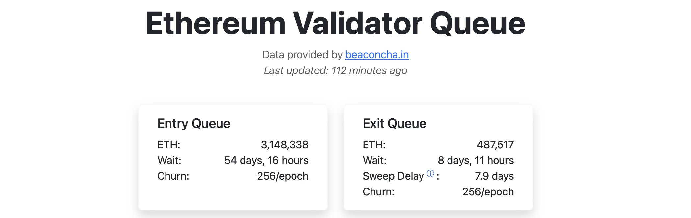
Task: Click the Exit Queue ETH value 487,517
Action: (x=495, y=145)
